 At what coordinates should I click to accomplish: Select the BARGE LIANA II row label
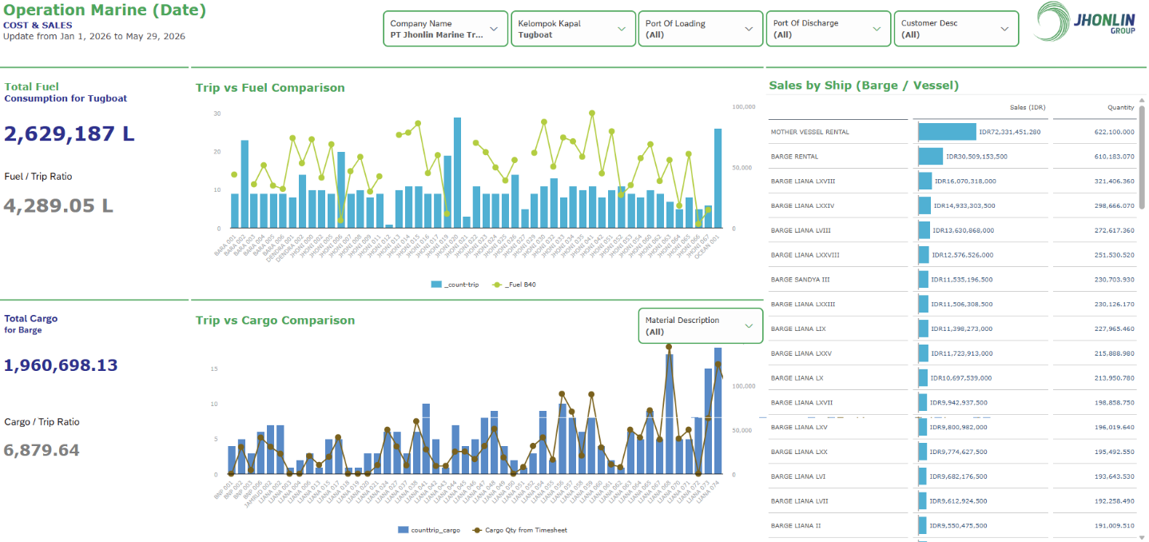pyautogui.click(x=796, y=526)
